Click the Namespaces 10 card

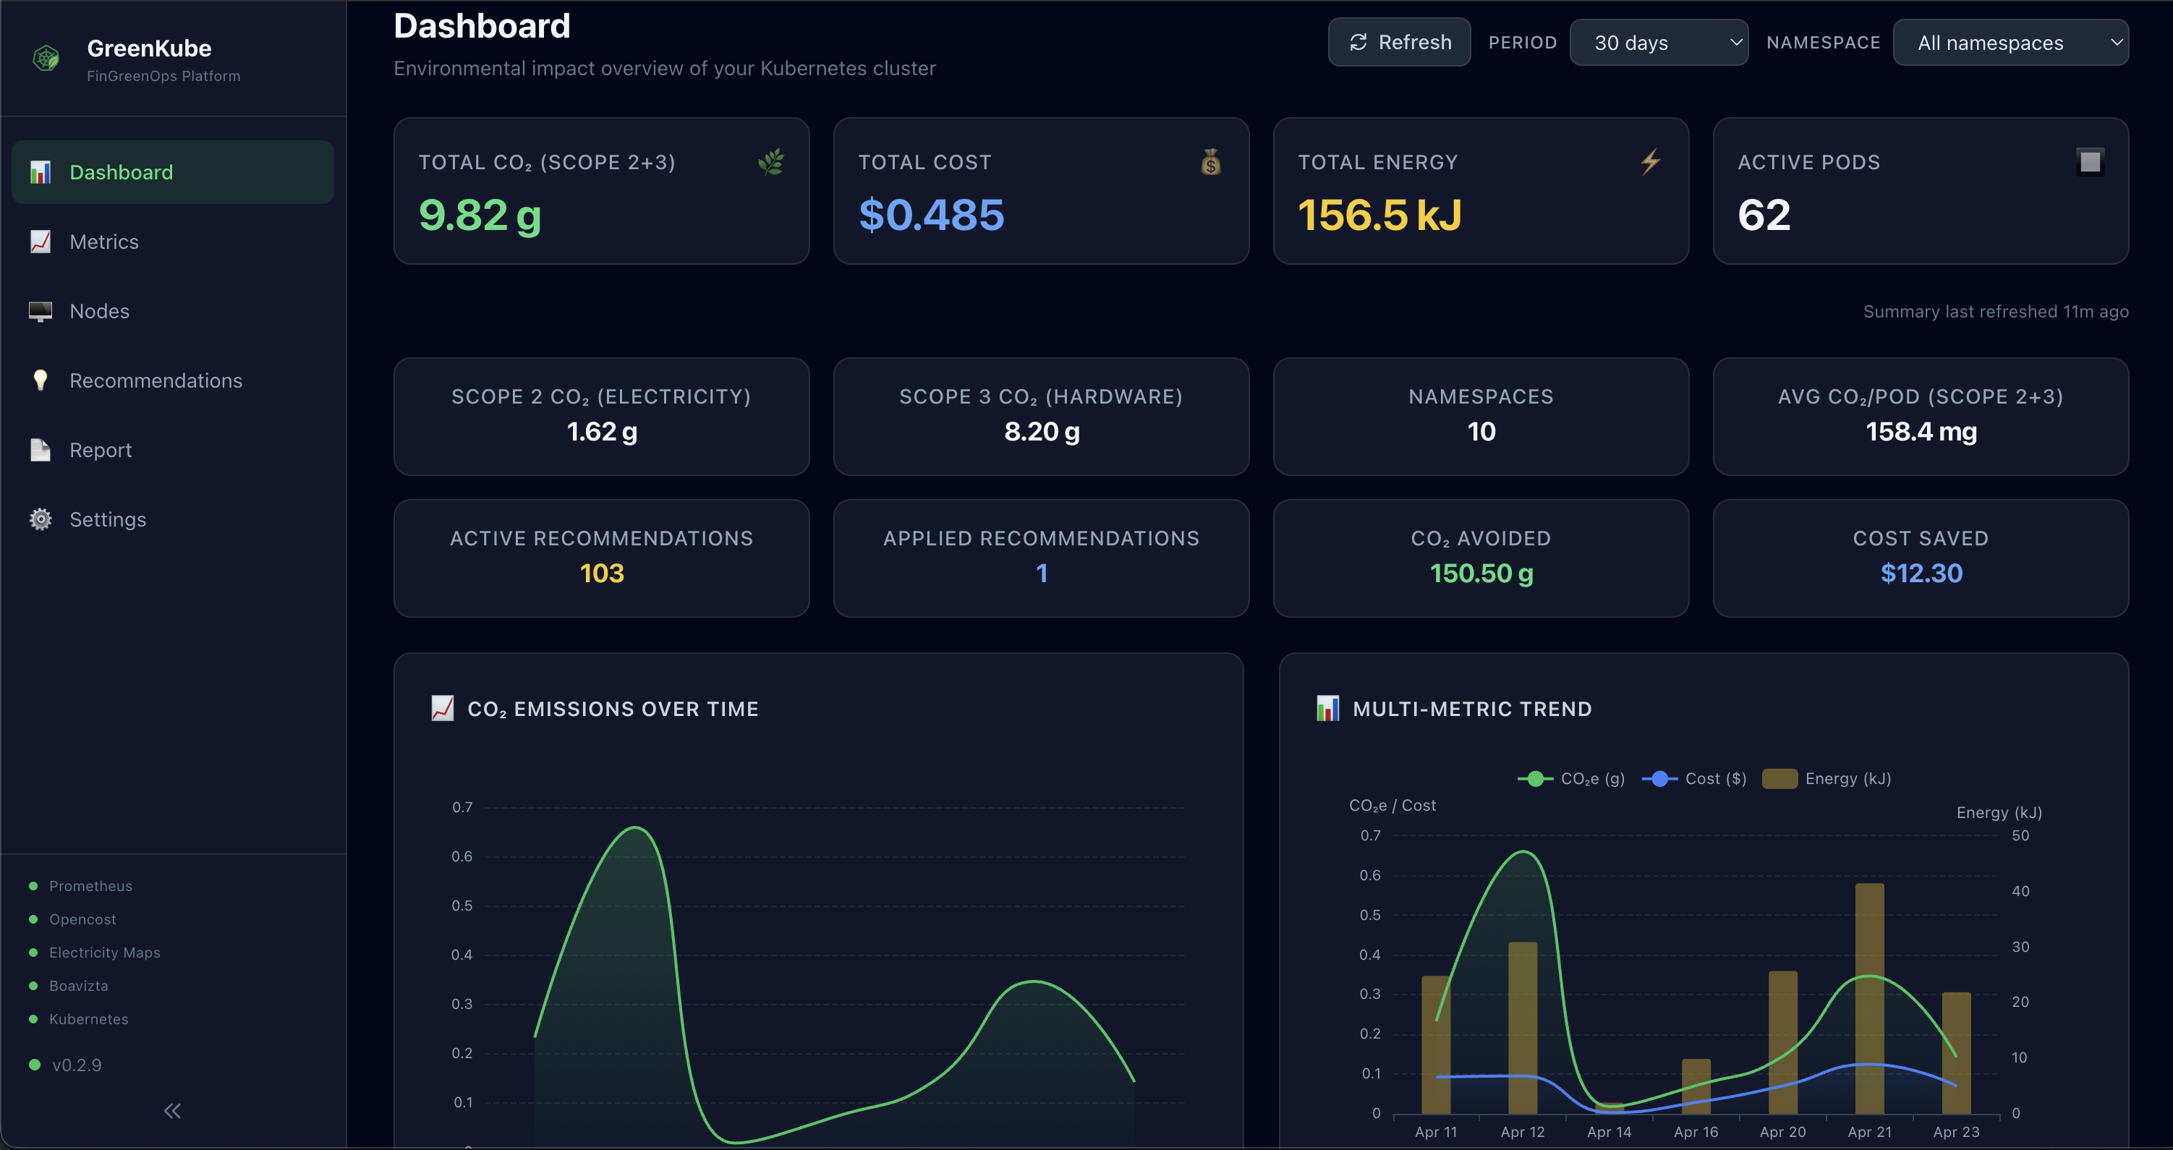pos(1481,416)
